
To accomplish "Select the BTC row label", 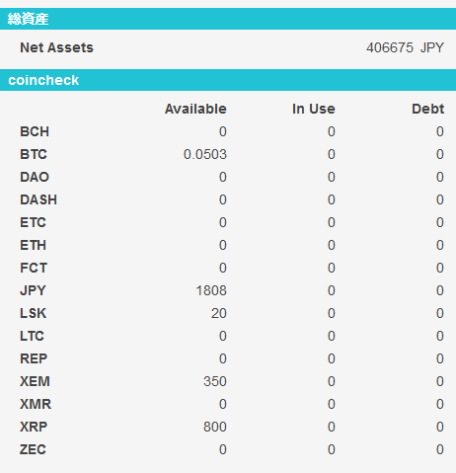I will point(34,154).
